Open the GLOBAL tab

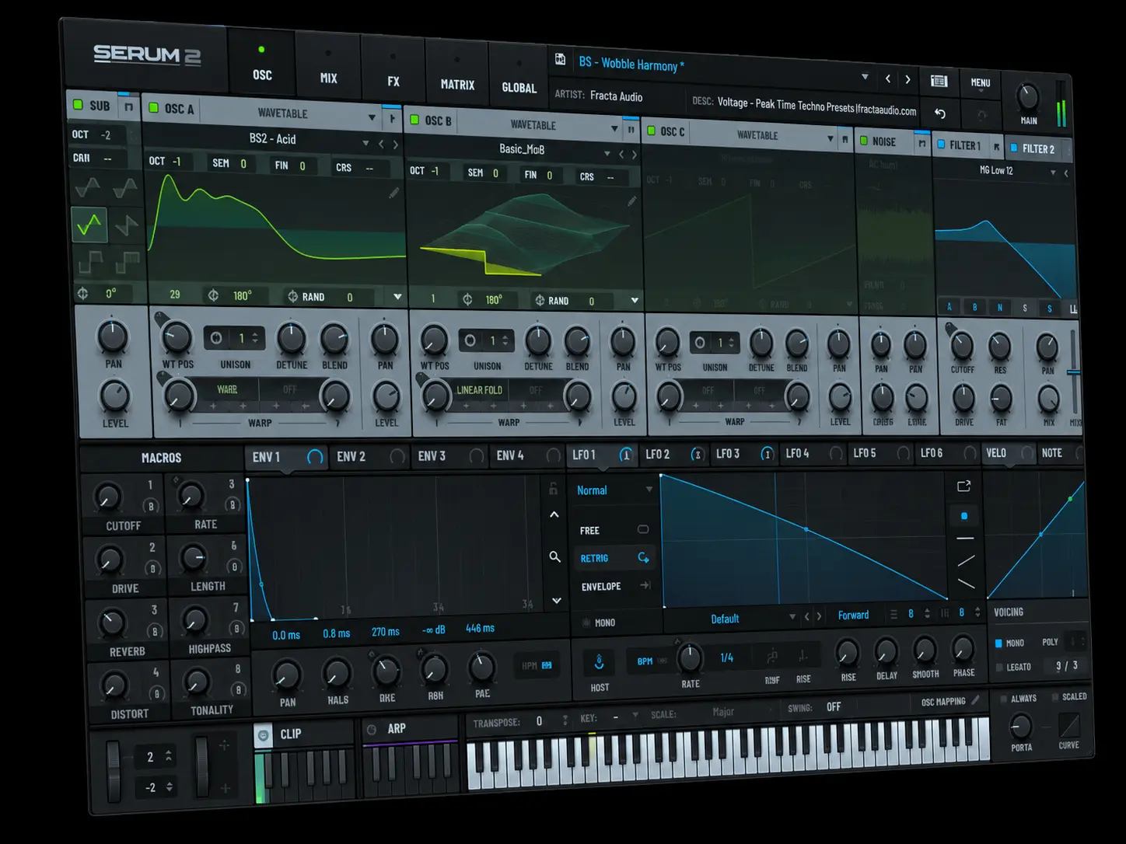pos(519,79)
